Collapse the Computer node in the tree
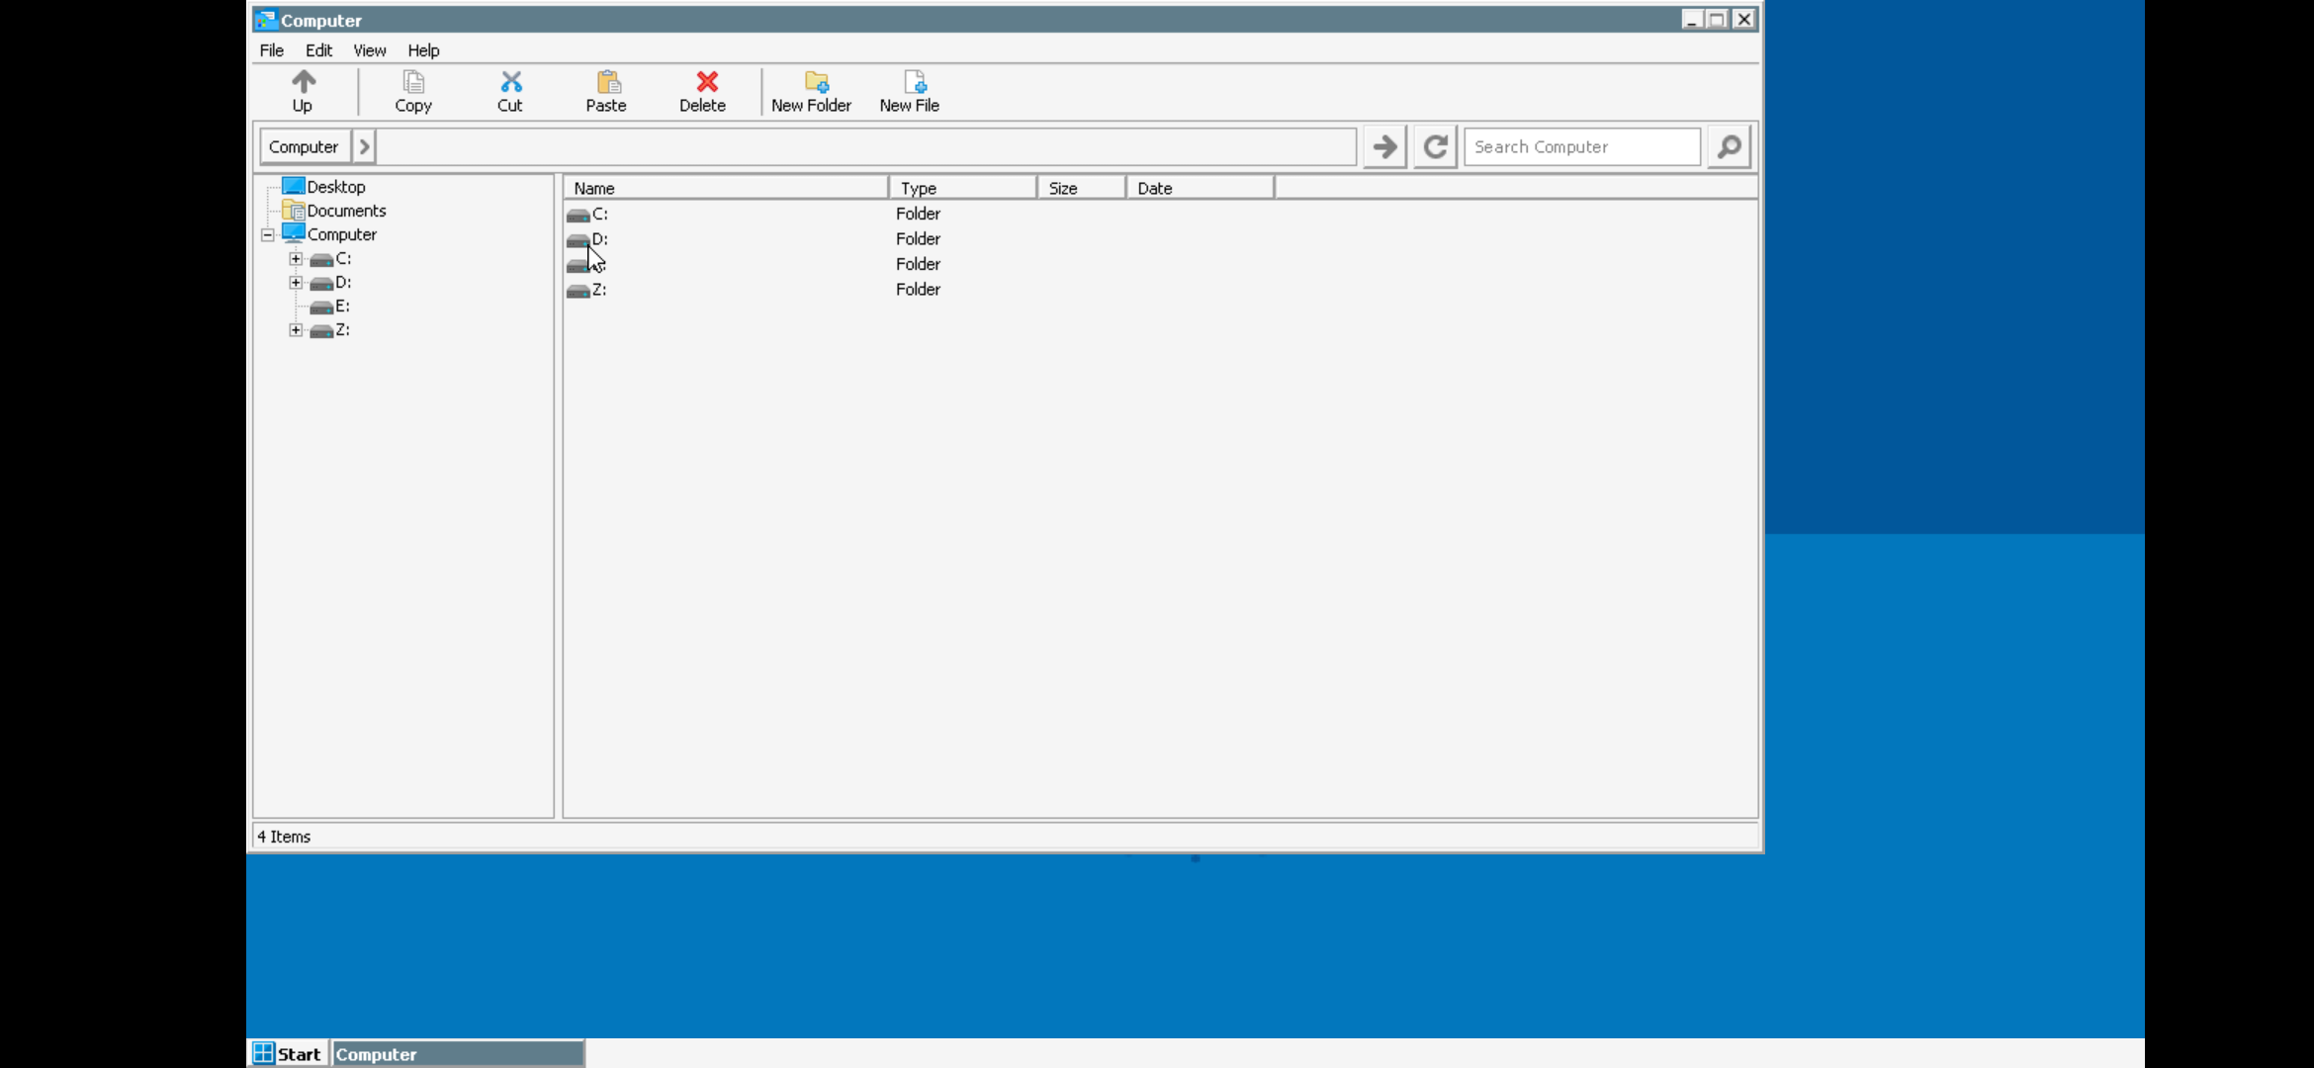Image resolution: width=2314 pixels, height=1068 pixels. [267, 234]
